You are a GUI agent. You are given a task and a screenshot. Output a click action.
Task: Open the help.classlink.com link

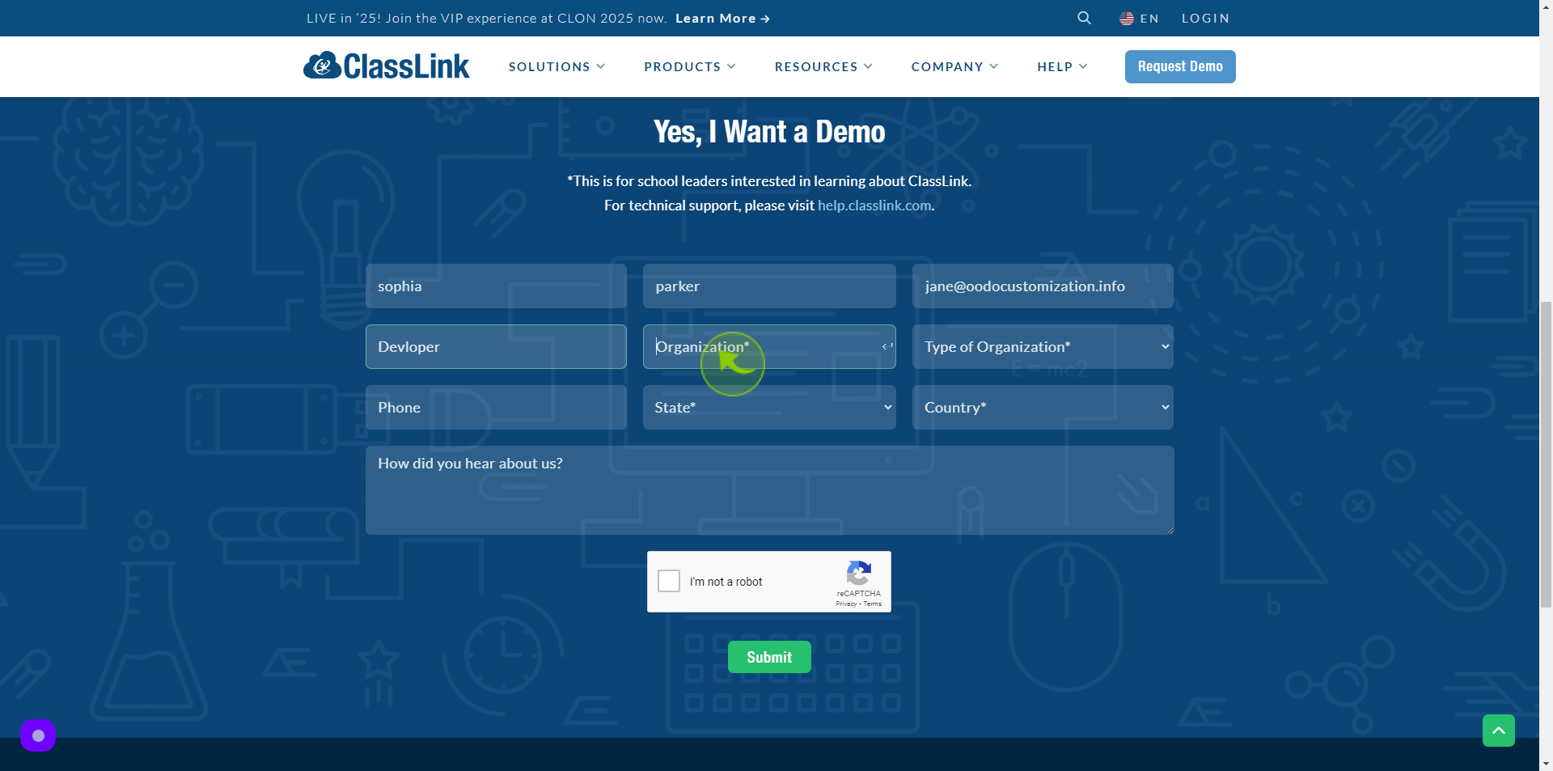click(874, 205)
